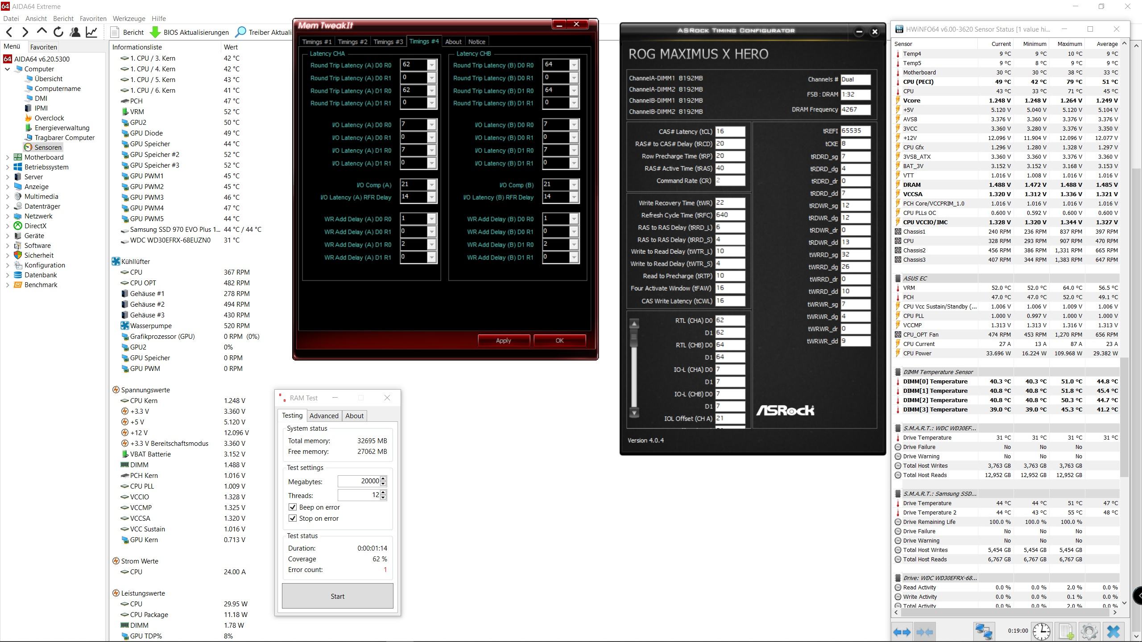The width and height of the screenshot is (1142, 642).
Task: Open Round Trip Latency (B) D0 R0 dropdown
Action: pyautogui.click(x=574, y=65)
